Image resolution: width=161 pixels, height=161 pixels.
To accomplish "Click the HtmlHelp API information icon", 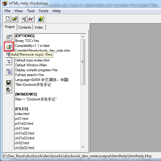I will click(x=9, y=61).
